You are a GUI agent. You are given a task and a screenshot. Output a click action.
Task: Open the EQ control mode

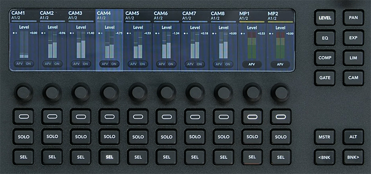[325, 38]
